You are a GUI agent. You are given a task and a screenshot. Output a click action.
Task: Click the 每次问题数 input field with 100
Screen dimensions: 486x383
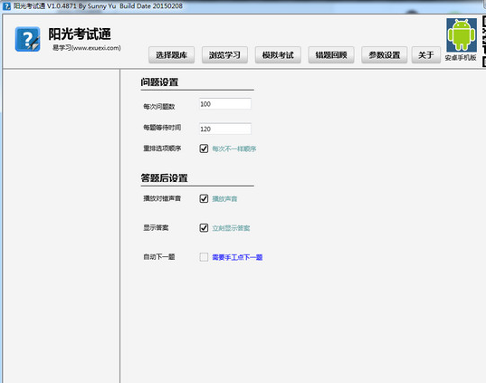pos(225,104)
